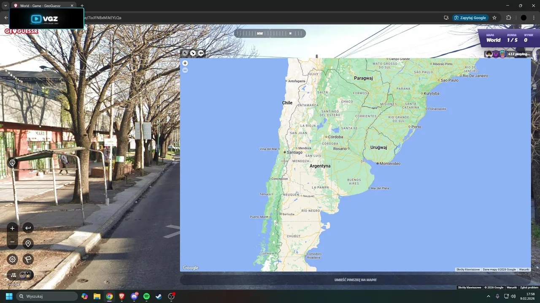
Task: Click the World map stat in score panel
Action: point(493,38)
